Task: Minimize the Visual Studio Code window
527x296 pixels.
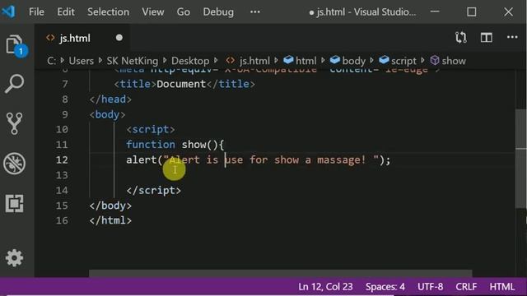Action: coord(435,12)
